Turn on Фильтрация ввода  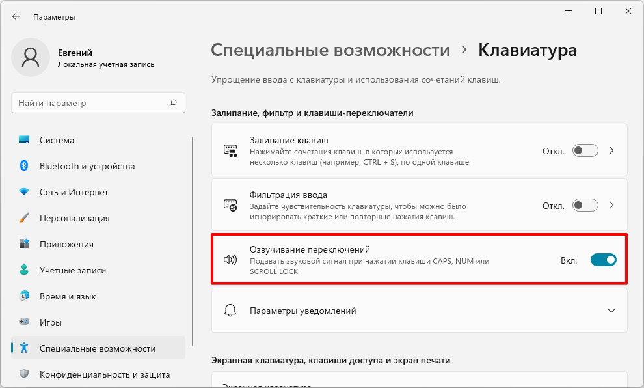584,205
